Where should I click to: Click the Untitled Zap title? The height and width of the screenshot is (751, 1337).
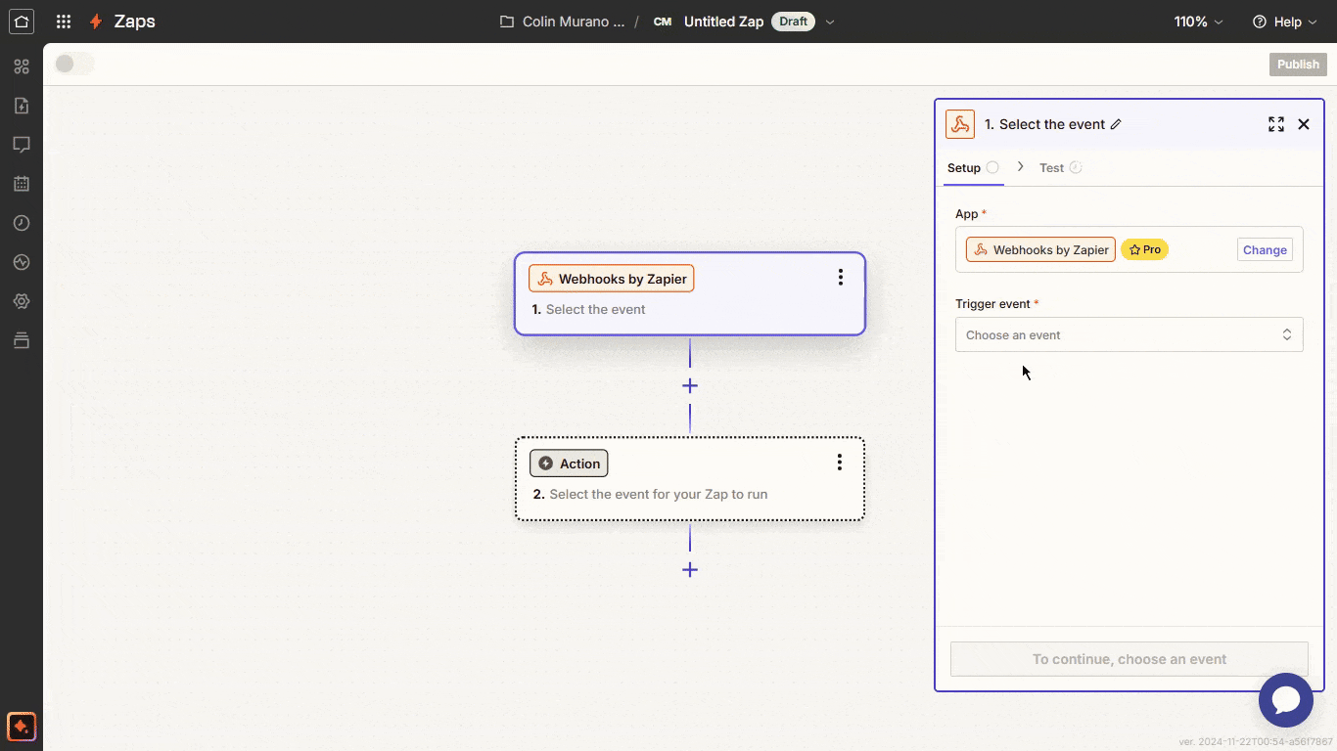pos(723,22)
